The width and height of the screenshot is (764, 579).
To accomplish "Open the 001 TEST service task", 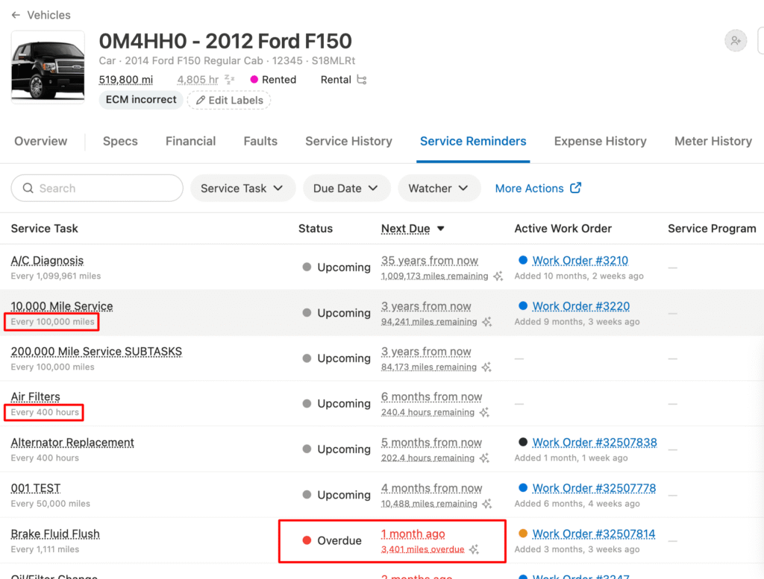I will (x=36, y=488).
